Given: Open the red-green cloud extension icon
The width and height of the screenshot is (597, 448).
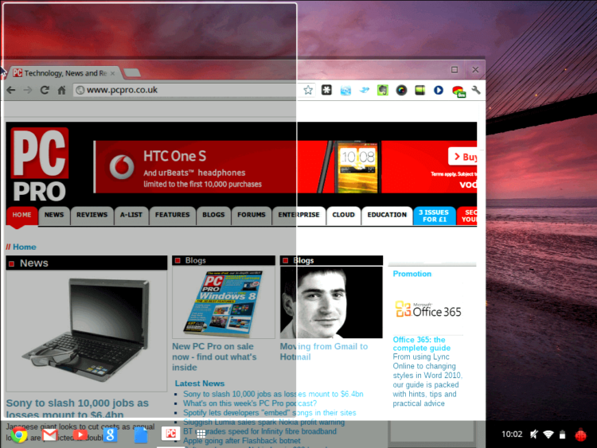Looking at the screenshot, I should 458,92.
